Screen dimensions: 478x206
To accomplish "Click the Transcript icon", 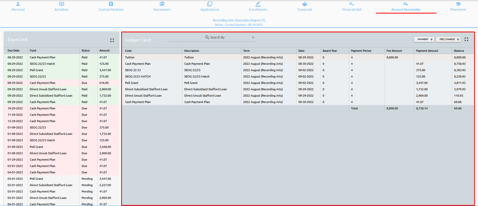I will click(x=304, y=4).
